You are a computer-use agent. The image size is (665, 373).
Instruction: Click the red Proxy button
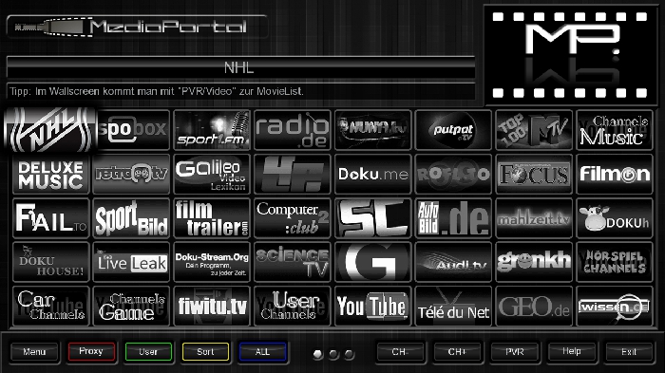[91, 351]
